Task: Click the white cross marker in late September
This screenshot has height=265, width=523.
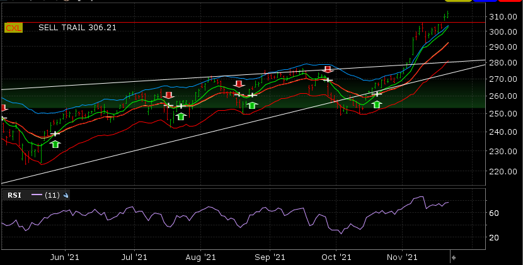Action: [x=328, y=80]
